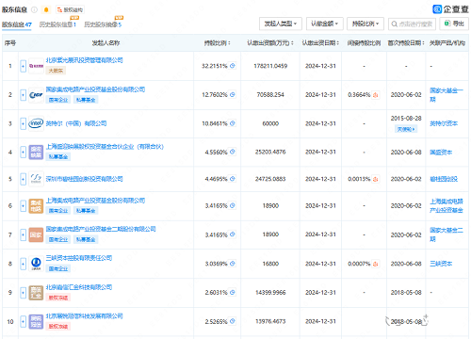Expand row 9 with the plus button
Screen dimensions: 471x339
click(23, 293)
